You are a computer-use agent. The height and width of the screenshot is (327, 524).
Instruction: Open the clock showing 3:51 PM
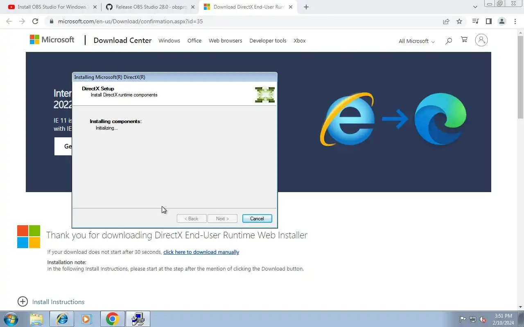point(503,319)
